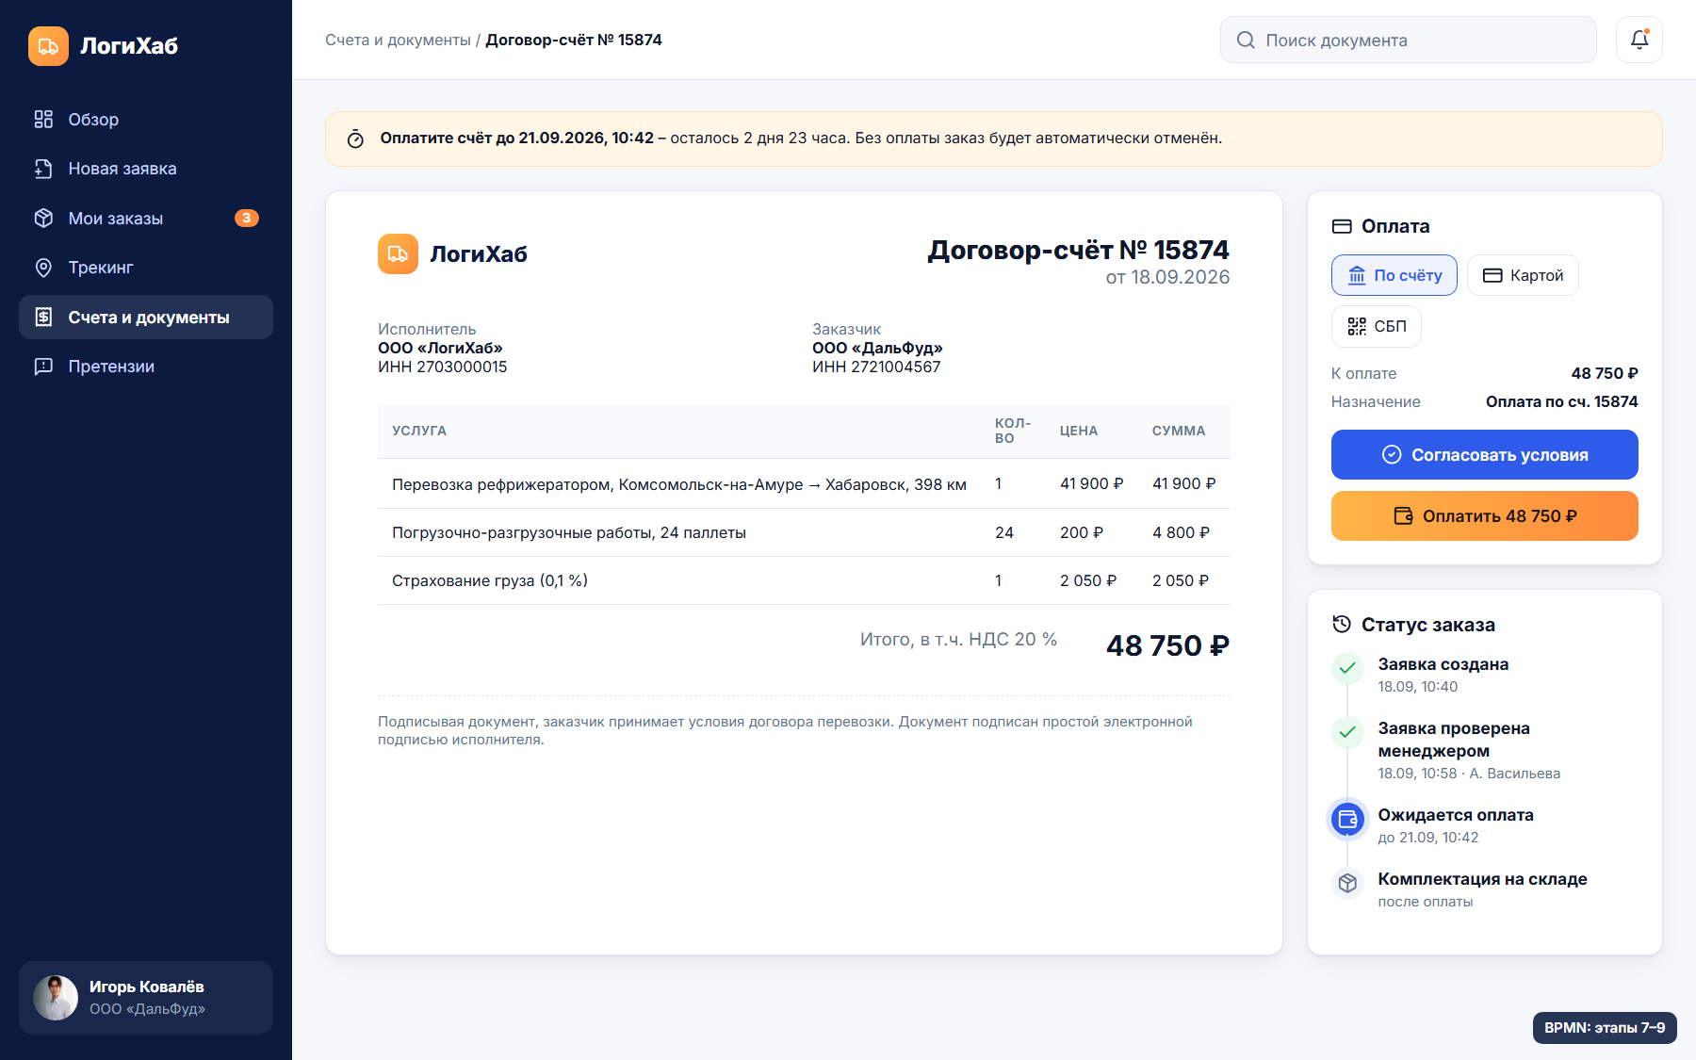The image size is (1696, 1060).
Task: Click the Претензии chat bubble icon
Action: [x=43, y=367]
